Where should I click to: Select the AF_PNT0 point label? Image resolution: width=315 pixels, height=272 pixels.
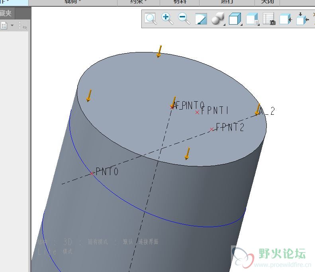(x=188, y=105)
